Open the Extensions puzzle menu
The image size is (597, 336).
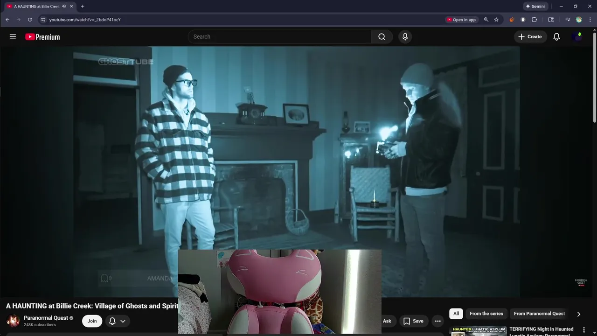pos(535,20)
